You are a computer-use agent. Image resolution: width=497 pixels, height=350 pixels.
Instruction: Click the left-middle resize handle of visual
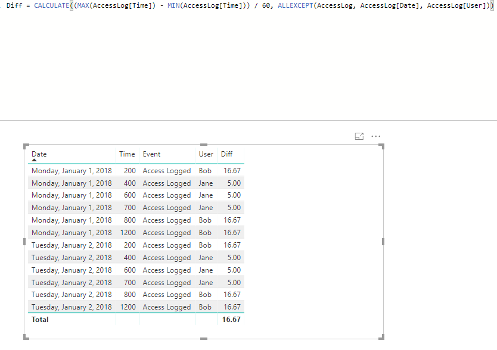point(24,242)
